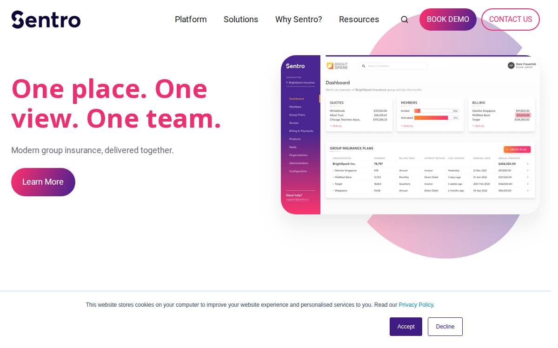Screen dimensions: 558x348
Task: Click the "One place. One view. One team." headline
Action: tap(116, 103)
